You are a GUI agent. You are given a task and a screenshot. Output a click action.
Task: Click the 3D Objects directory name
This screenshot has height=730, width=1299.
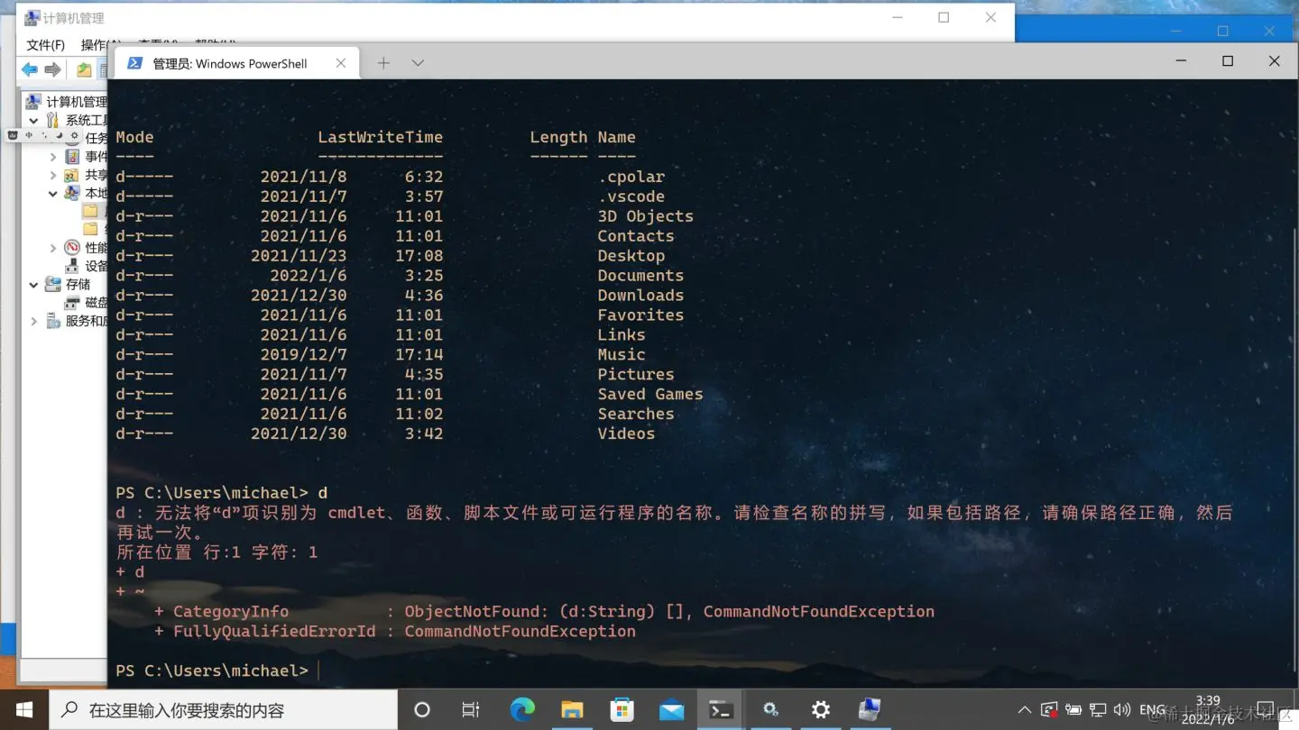645,216
